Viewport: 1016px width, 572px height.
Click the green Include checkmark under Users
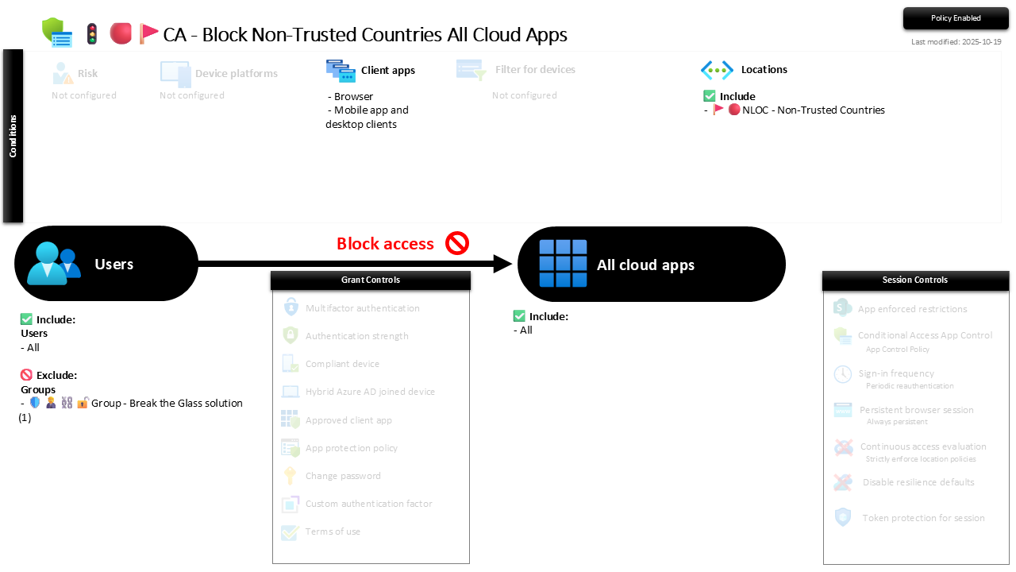(x=26, y=319)
